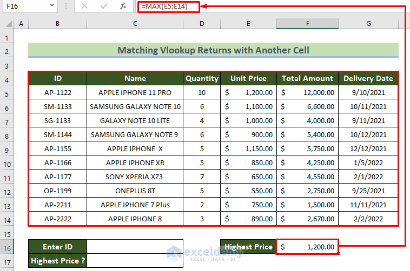The image size is (410, 271).
Task: Click the title cell Matching Vlookup Returns
Action: [213, 50]
